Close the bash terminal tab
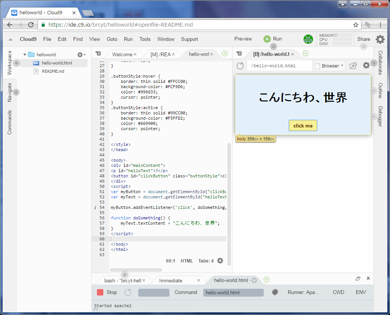This screenshot has width=390, height=315. click(144, 280)
